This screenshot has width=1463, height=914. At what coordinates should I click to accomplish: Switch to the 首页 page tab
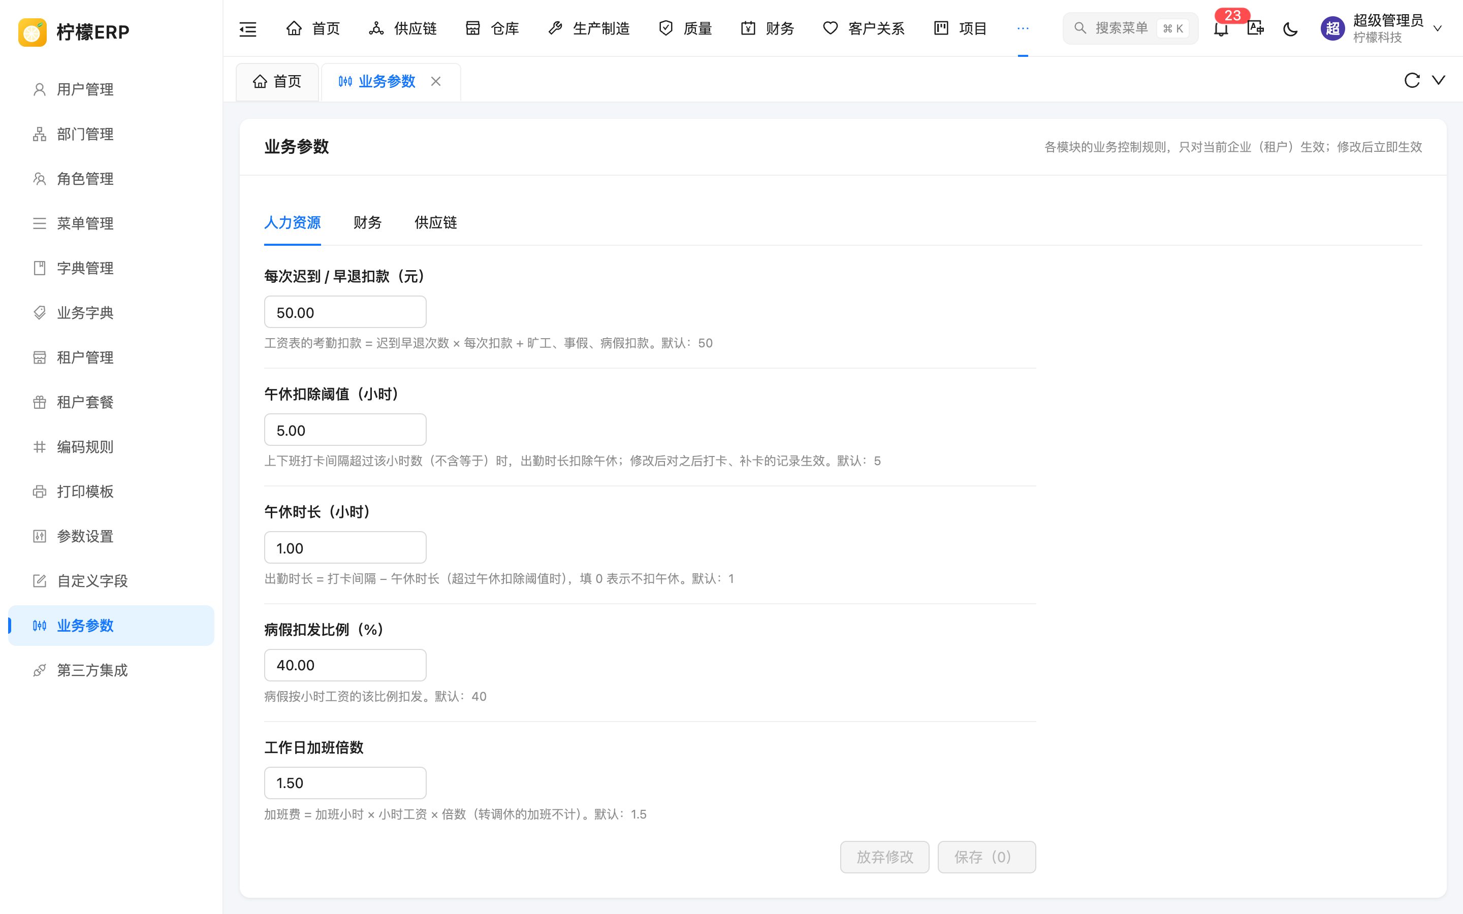pos(277,82)
